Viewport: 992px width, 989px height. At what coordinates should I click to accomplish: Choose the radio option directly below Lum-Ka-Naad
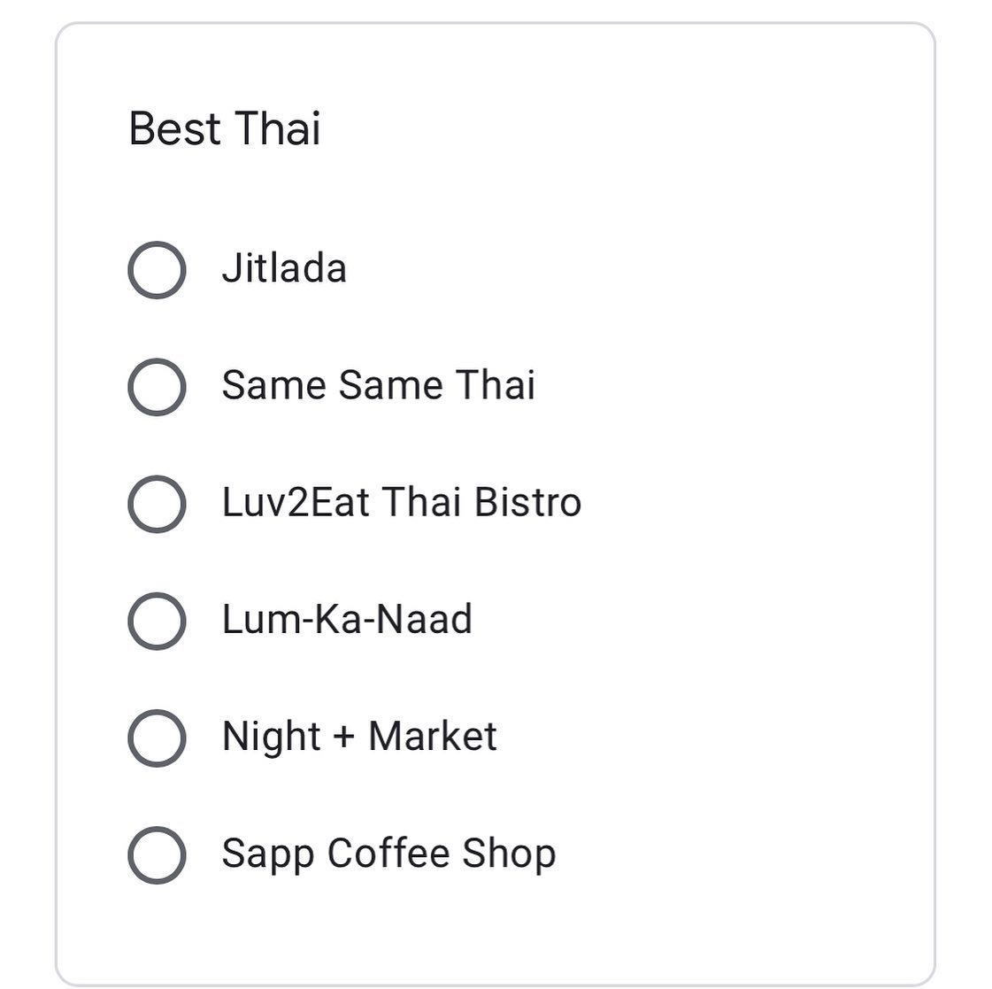pyautogui.click(x=157, y=737)
